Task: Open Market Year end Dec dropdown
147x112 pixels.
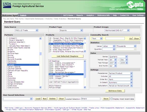Action: [124, 60]
